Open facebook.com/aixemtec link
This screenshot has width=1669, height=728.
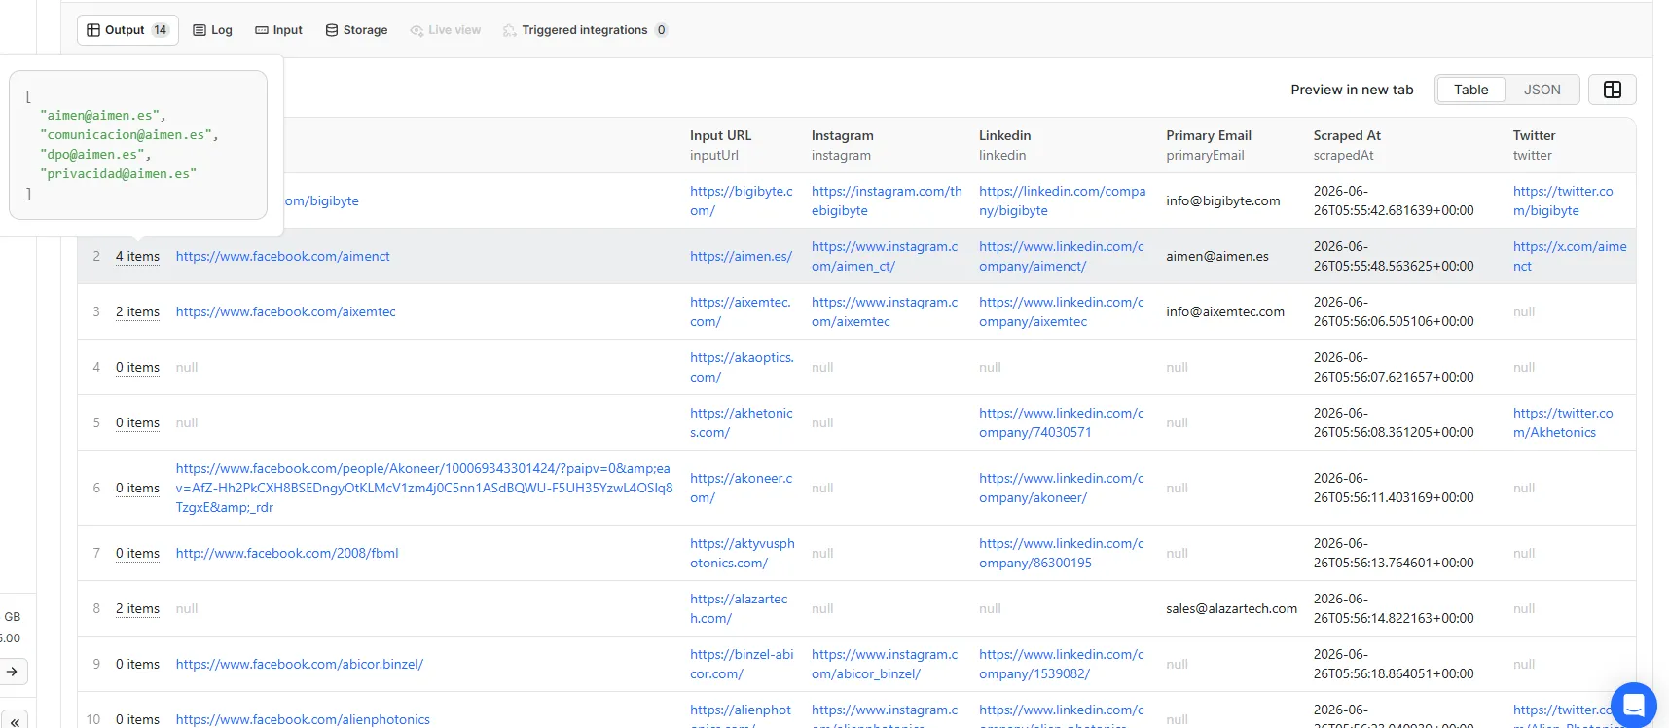[x=285, y=311]
